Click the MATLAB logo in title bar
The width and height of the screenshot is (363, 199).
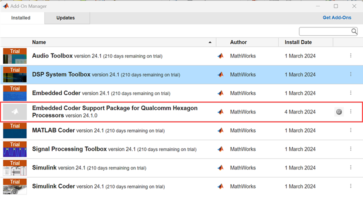(6, 6)
